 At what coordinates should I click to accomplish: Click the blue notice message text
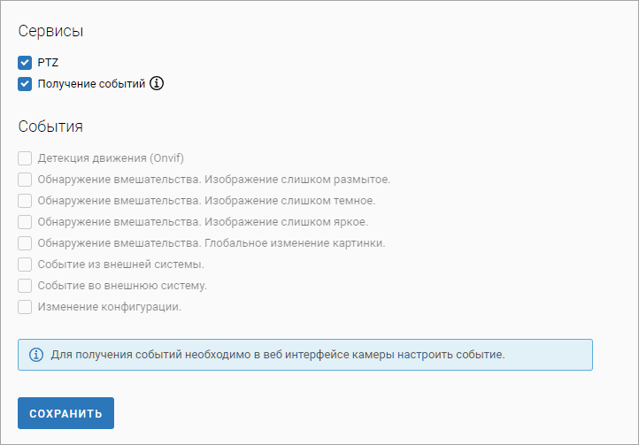click(x=278, y=355)
